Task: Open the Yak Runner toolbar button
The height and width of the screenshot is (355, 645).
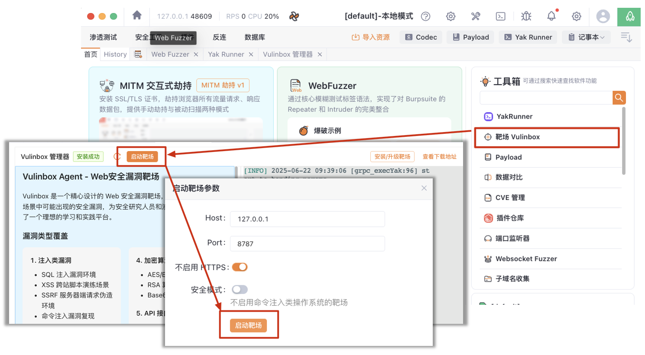Action: tap(528, 37)
